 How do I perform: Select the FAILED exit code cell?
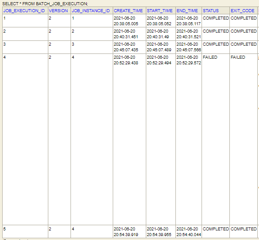click(x=243, y=139)
